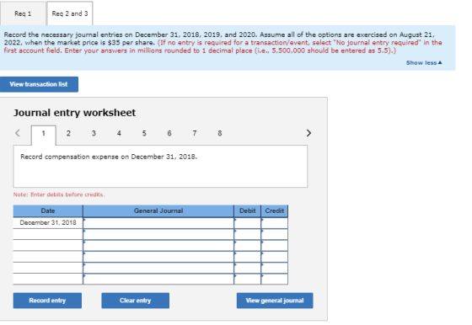472x325 pixels.
Task: Click Credit field in December 31, 2018 row
Action: pyautogui.click(x=275, y=223)
